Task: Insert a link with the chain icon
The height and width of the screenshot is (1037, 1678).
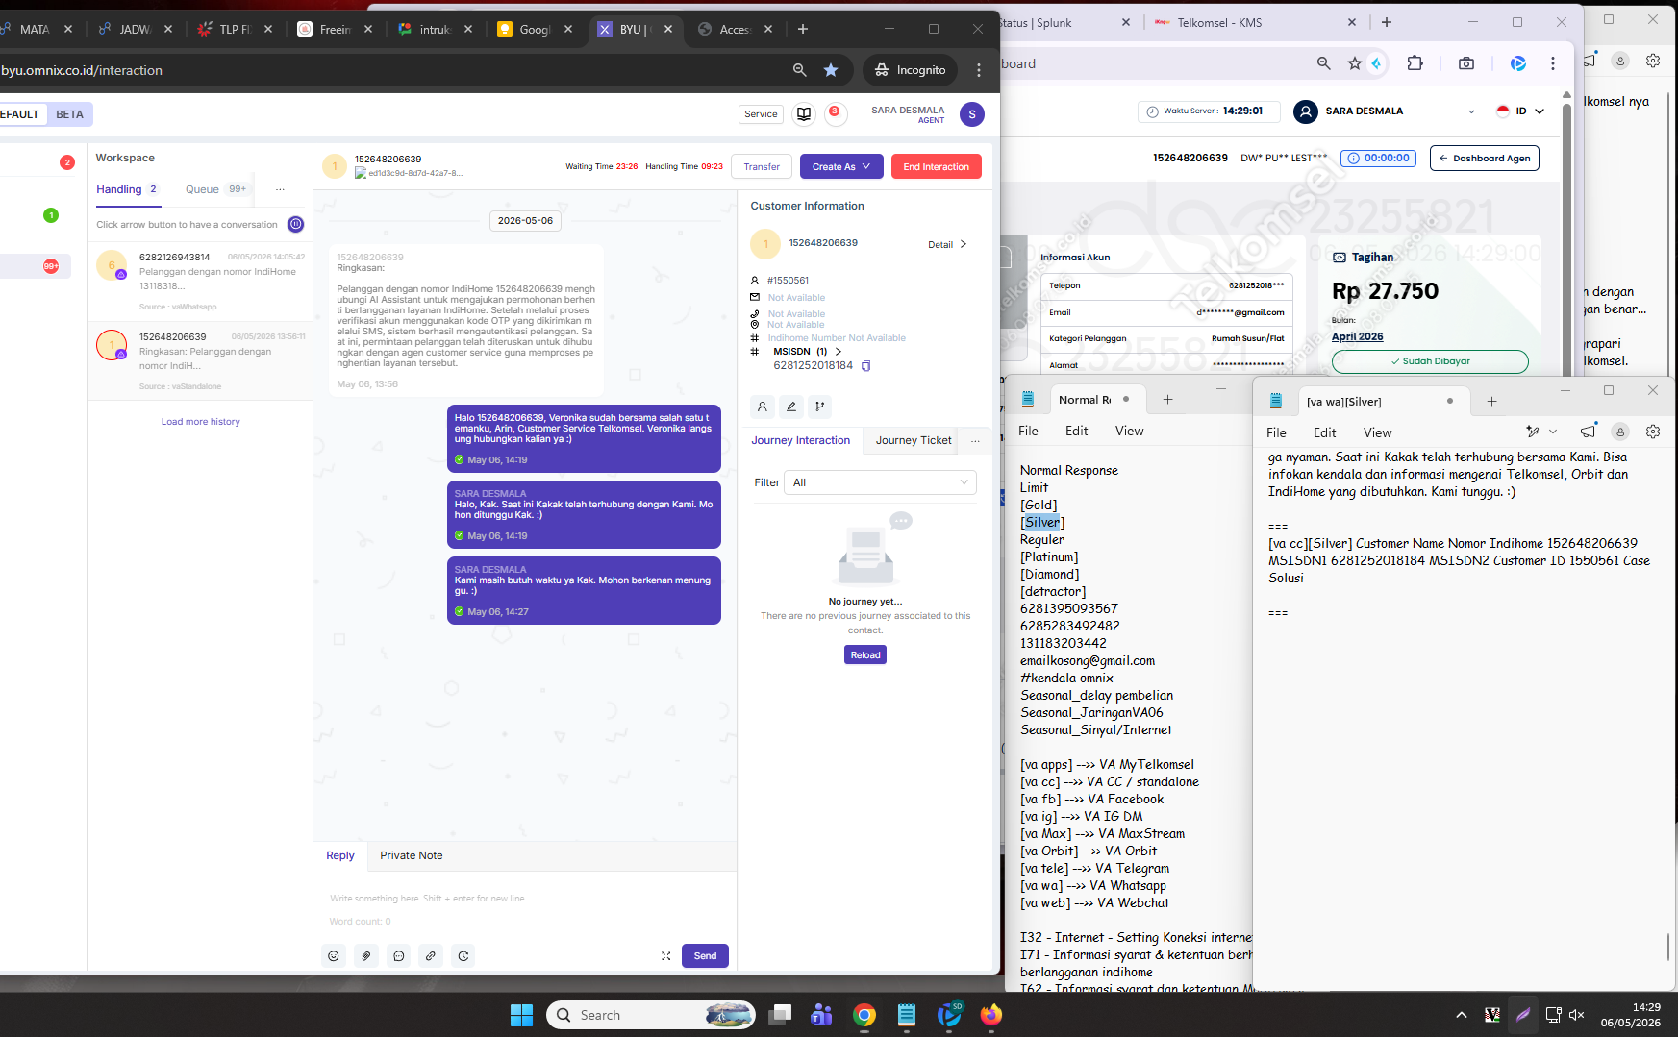Action: tap(431, 956)
